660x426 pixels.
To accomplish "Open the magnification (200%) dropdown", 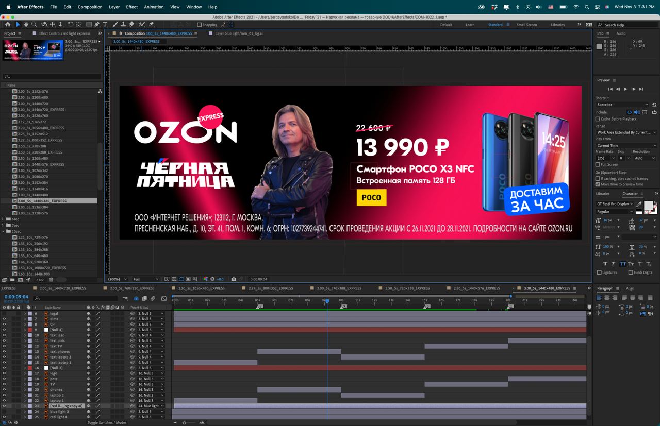I will [x=117, y=279].
